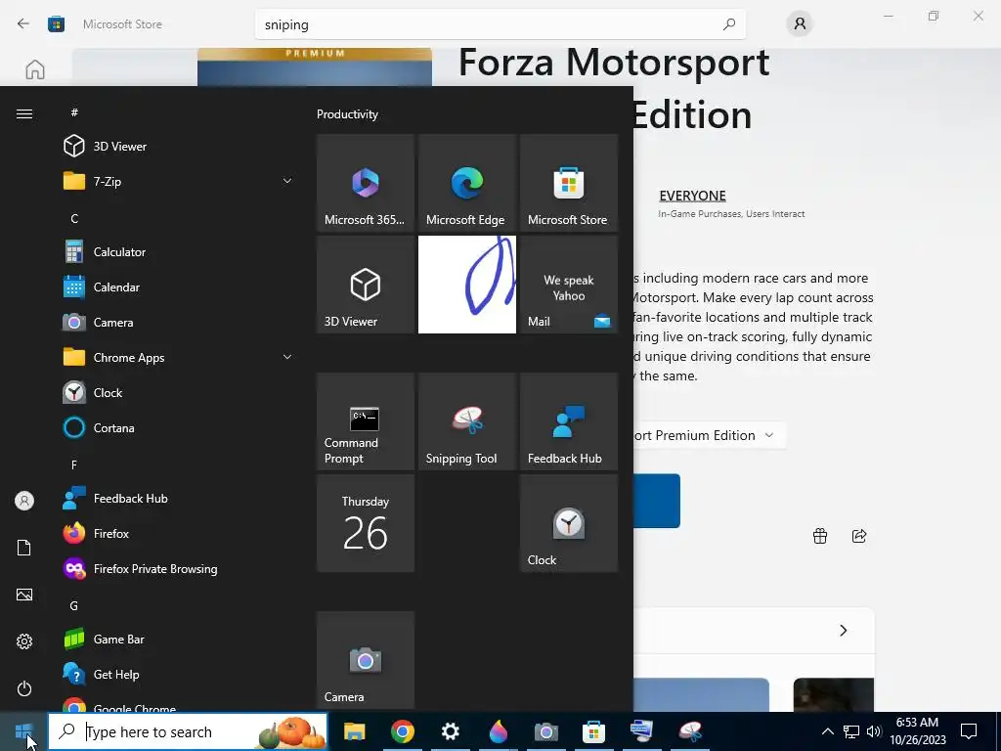Open Snipping Tool from the taskbar
1001x751 pixels.
689,731
